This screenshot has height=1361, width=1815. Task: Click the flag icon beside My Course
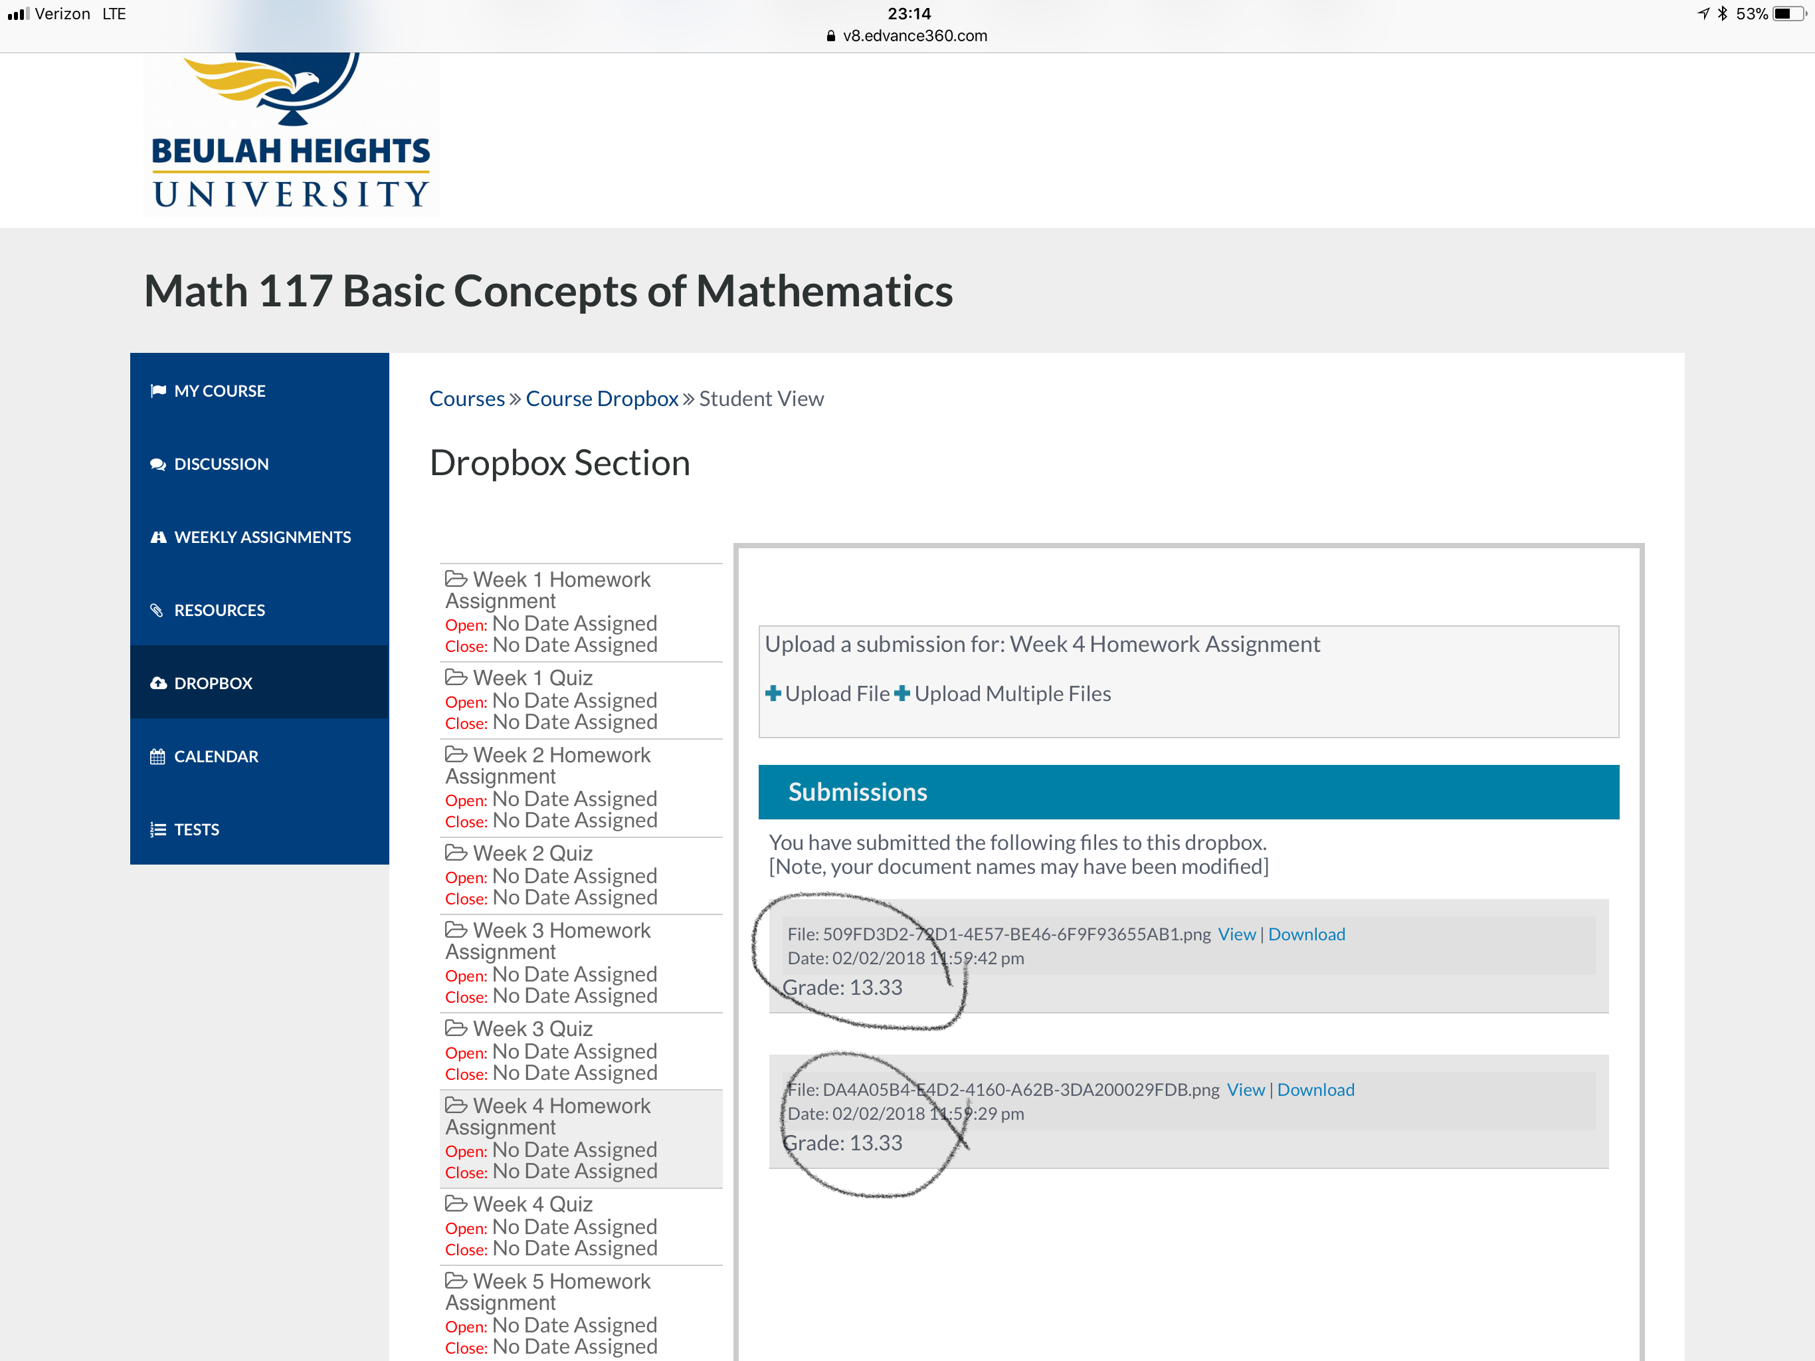pos(158,391)
